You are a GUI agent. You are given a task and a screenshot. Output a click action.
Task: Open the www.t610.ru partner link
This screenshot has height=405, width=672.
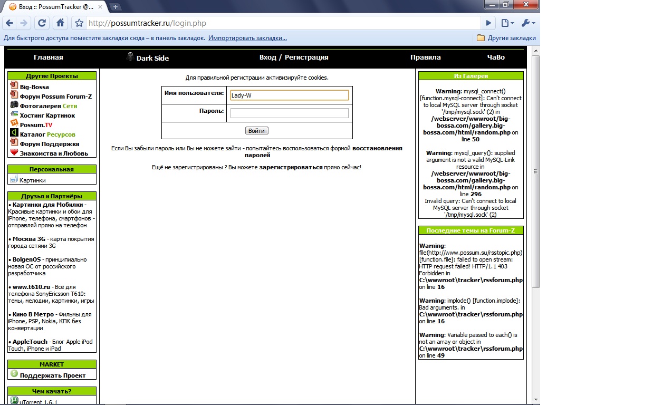pyautogui.click(x=31, y=287)
